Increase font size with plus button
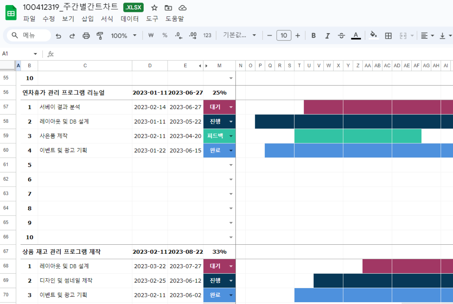Image resolution: width=453 pixels, height=304 pixels. pyautogui.click(x=298, y=35)
